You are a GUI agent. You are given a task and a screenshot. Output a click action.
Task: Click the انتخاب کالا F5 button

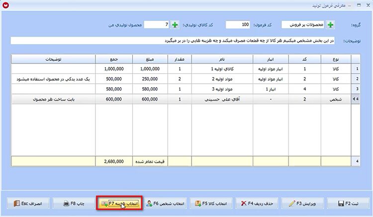(211, 204)
